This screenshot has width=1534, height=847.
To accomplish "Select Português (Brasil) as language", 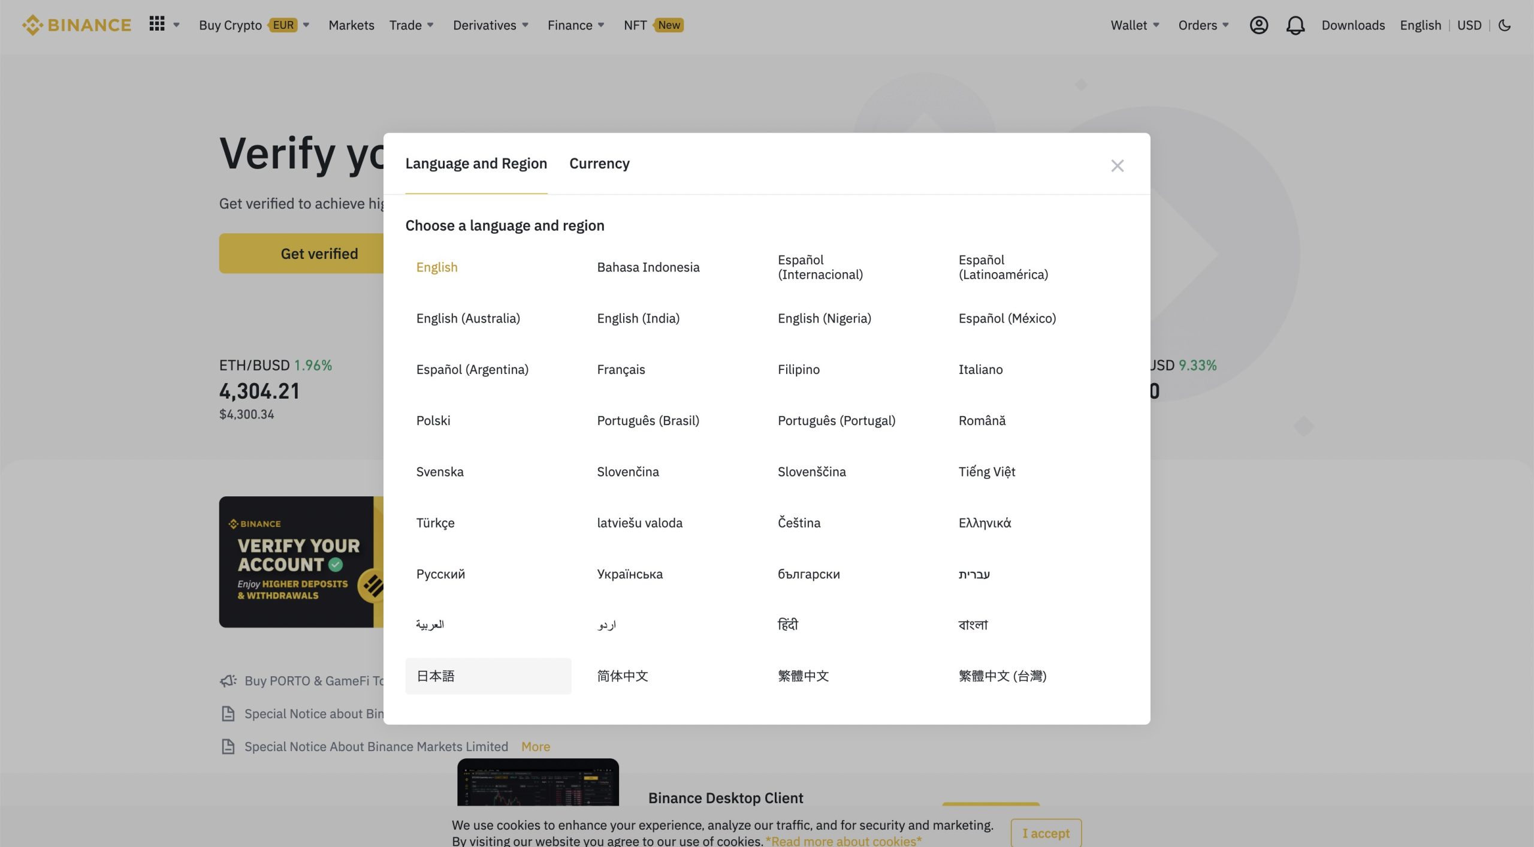I will 648,420.
